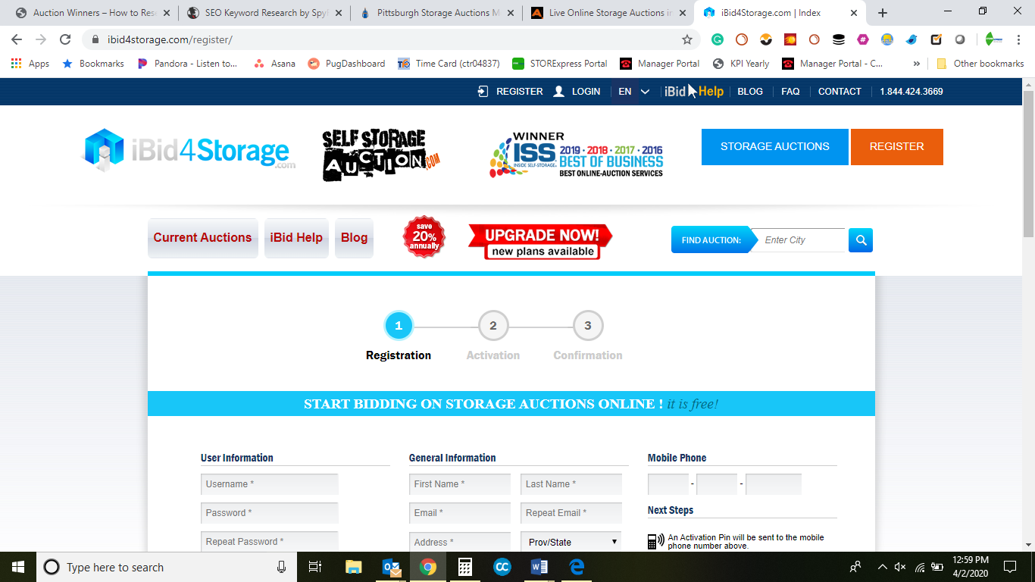This screenshot has height=582, width=1035.
Task: Bookmark this page with the star icon
Action: click(687, 39)
